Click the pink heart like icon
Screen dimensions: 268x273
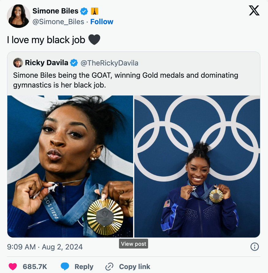click(13, 267)
